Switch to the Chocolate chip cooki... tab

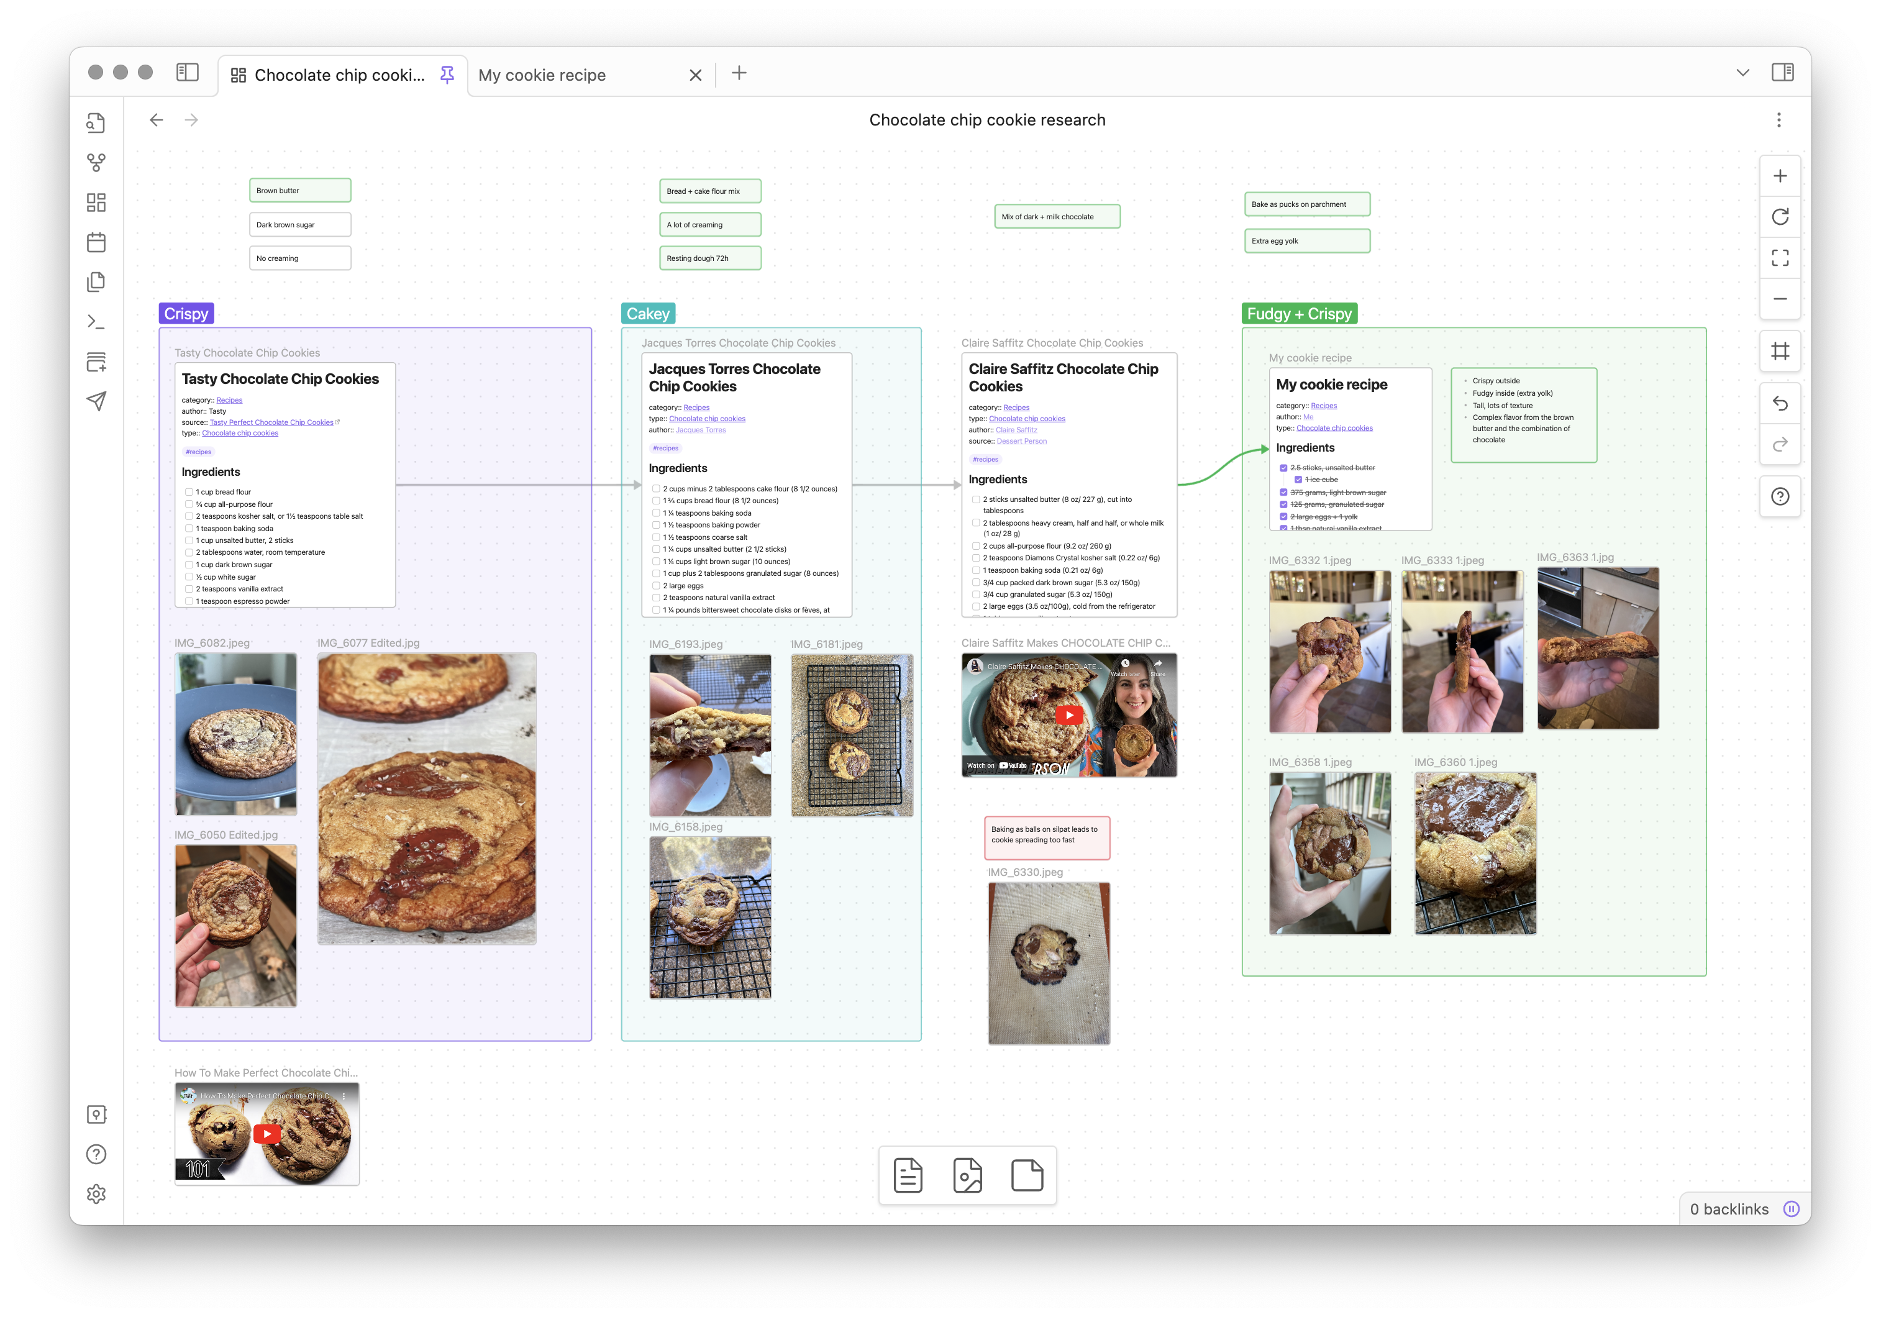coord(327,75)
